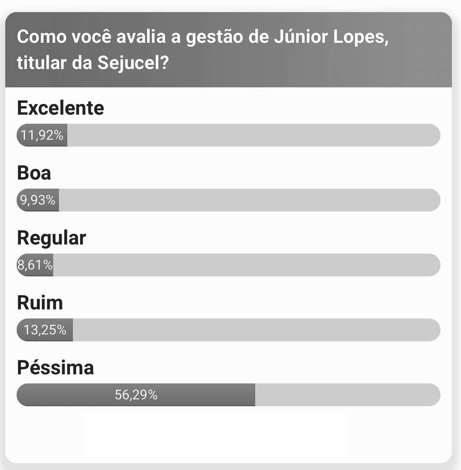Click the 9,93% filled bar segment
Image resolution: width=461 pixels, height=470 pixels.
(x=38, y=200)
